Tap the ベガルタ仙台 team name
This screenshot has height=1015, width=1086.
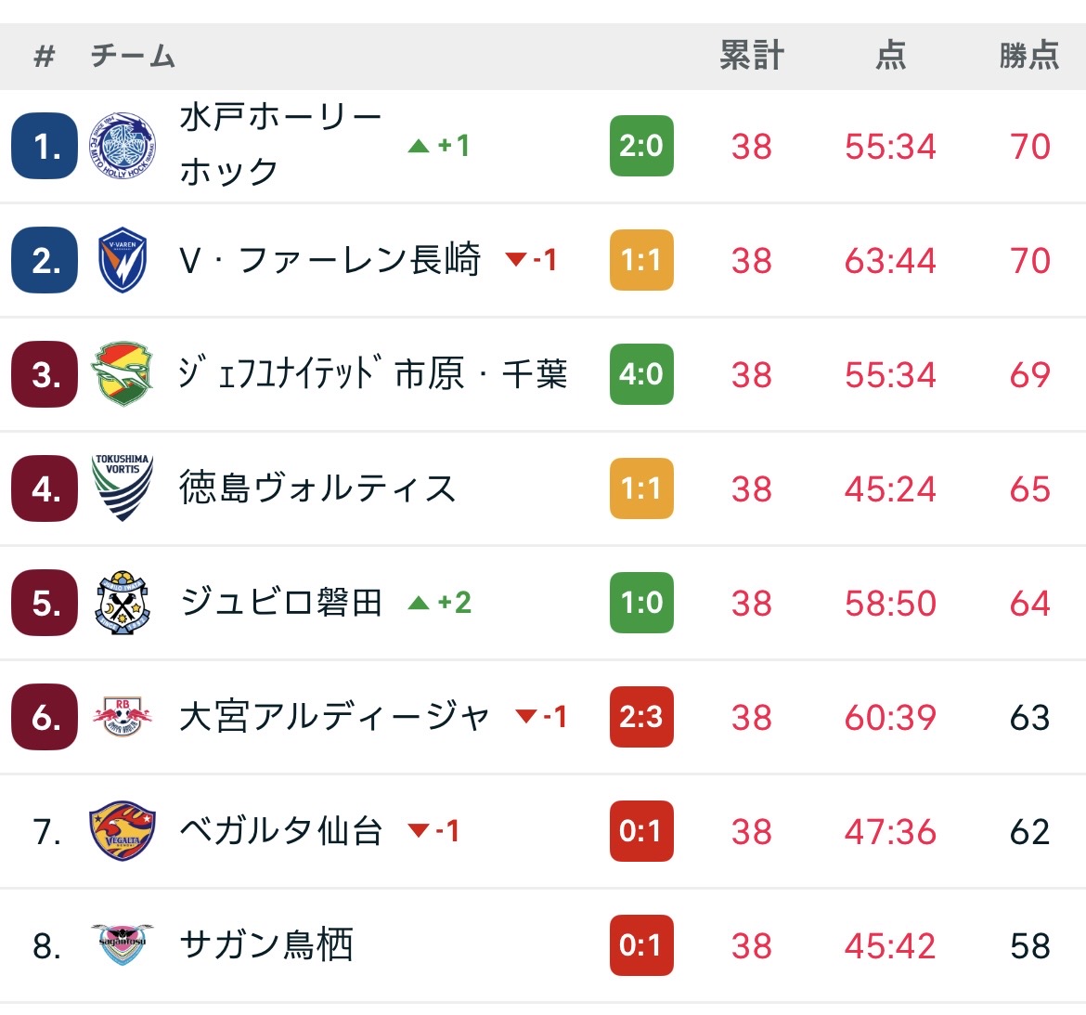(x=280, y=831)
